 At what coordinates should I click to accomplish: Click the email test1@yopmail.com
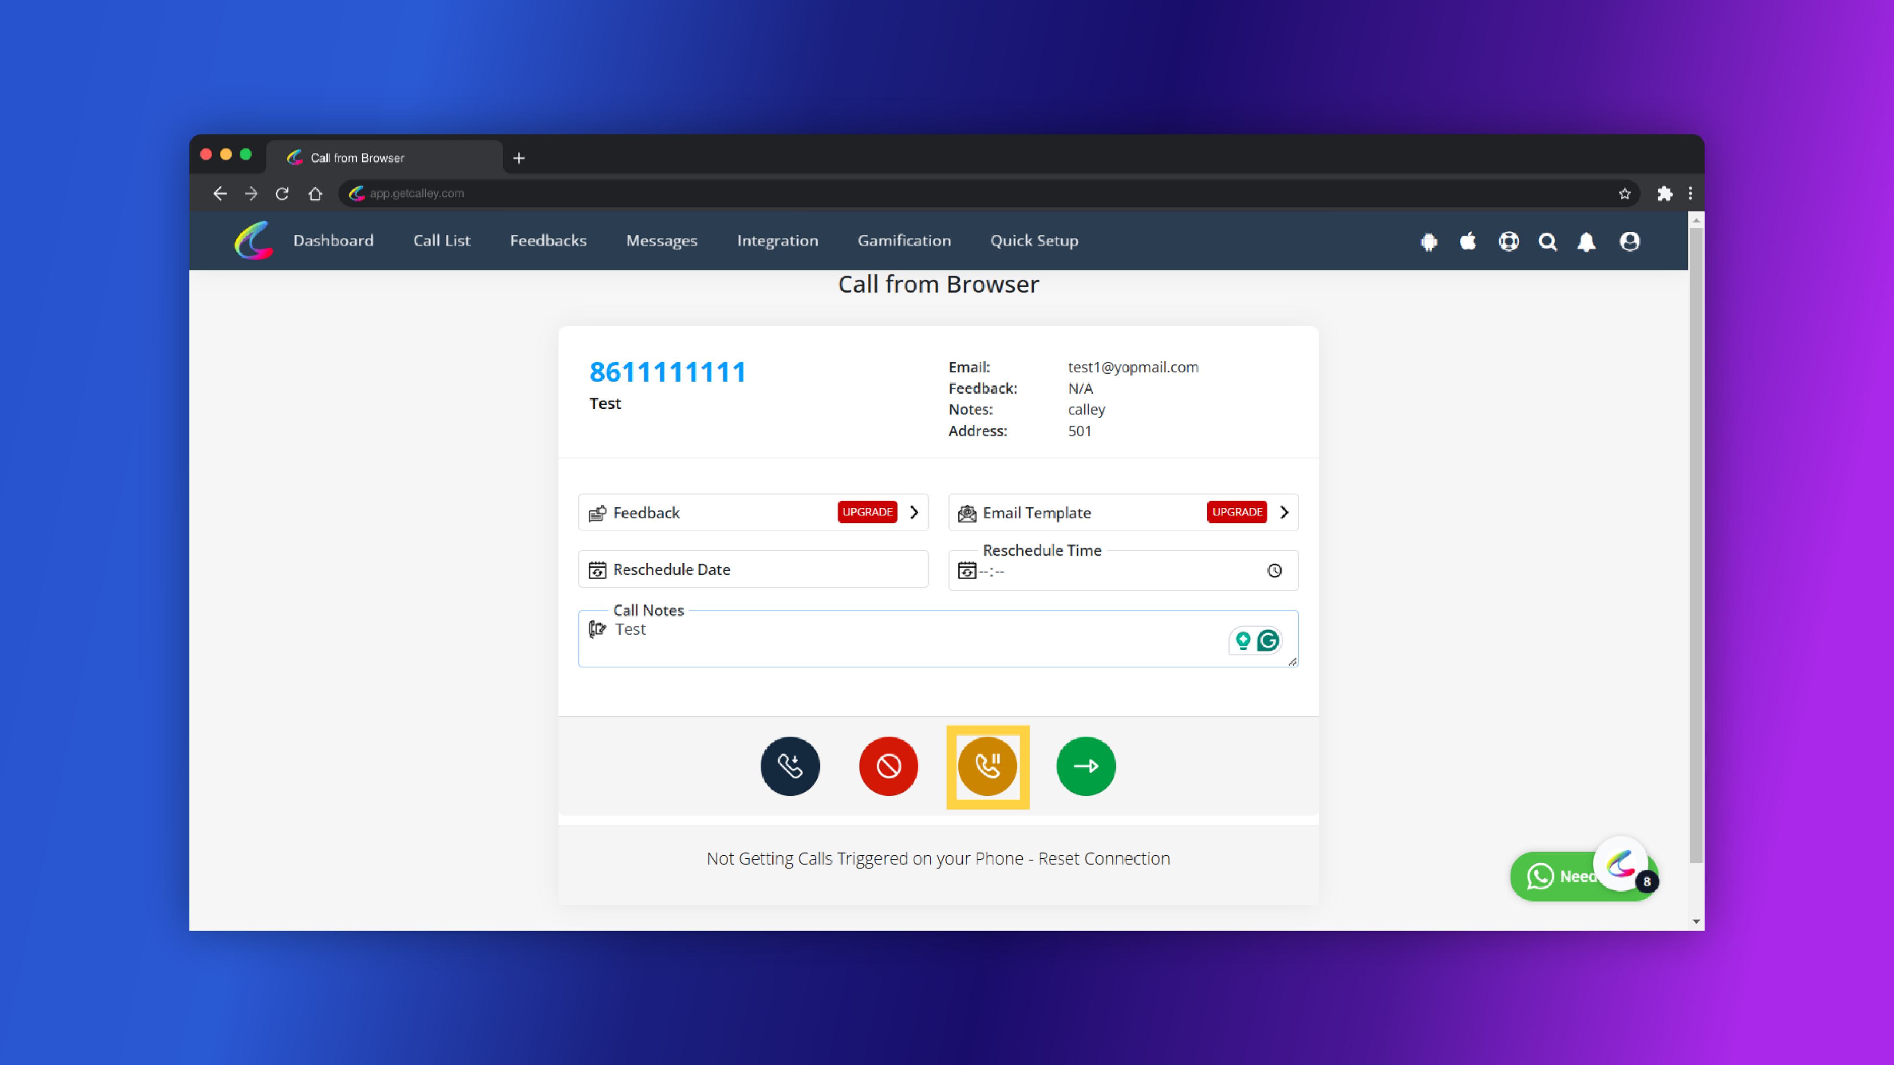click(x=1132, y=367)
